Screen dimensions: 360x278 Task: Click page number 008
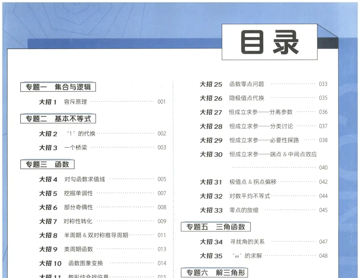coord(162,207)
